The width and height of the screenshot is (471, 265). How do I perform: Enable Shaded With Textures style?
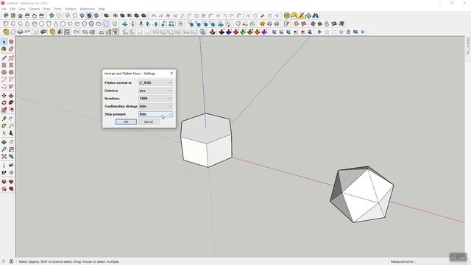89,15
